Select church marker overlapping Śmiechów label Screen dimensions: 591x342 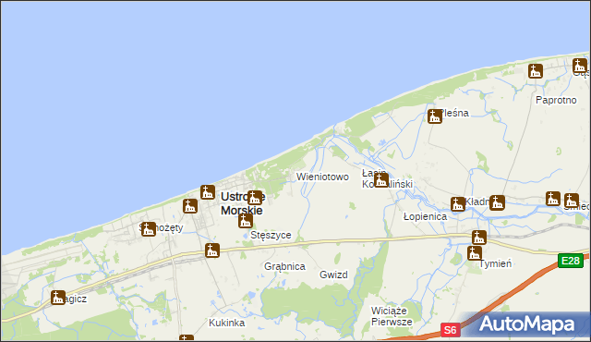coord(572,201)
